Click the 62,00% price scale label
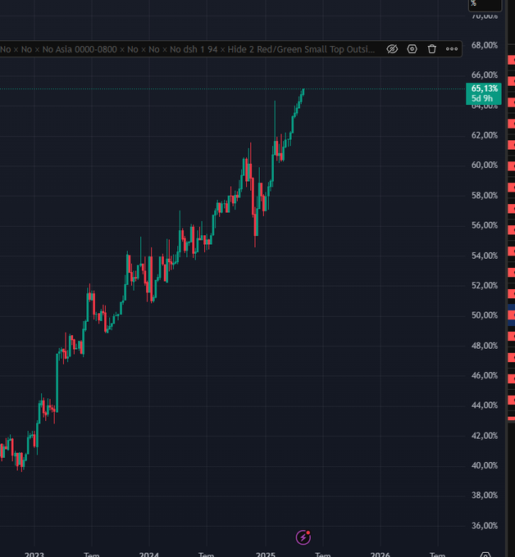515x557 pixels. click(x=485, y=135)
